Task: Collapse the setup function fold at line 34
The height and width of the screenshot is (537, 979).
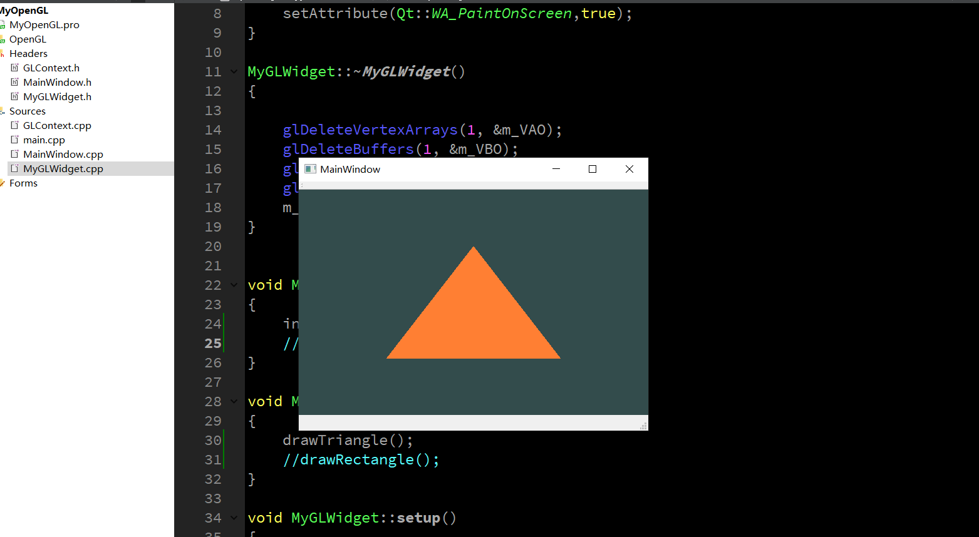Action: click(x=234, y=518)
